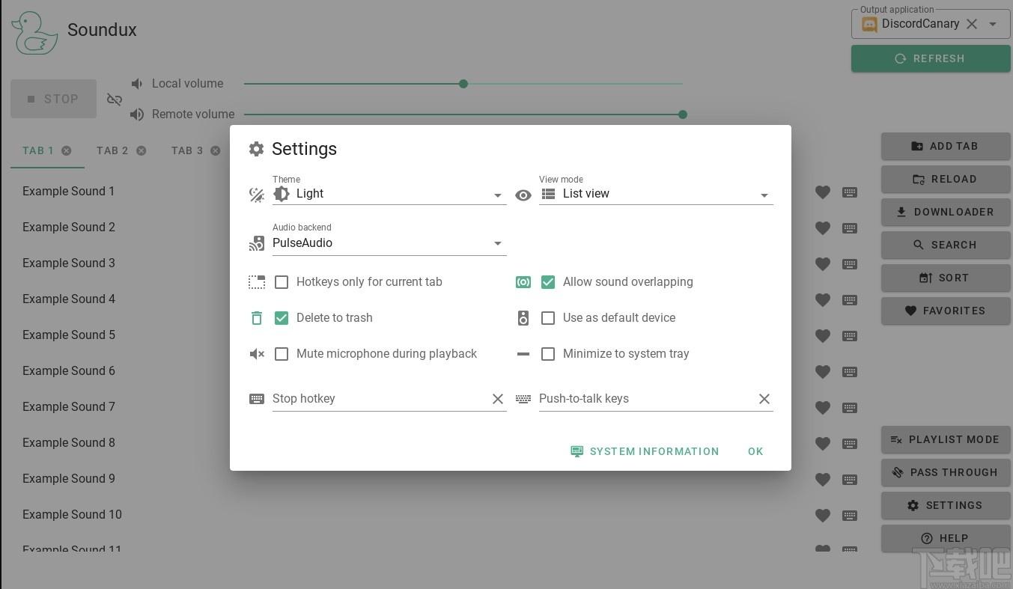This screenshot has width=1013, height=589.
Task: Confirm settings with OK button
Action: tap(755, 451)
